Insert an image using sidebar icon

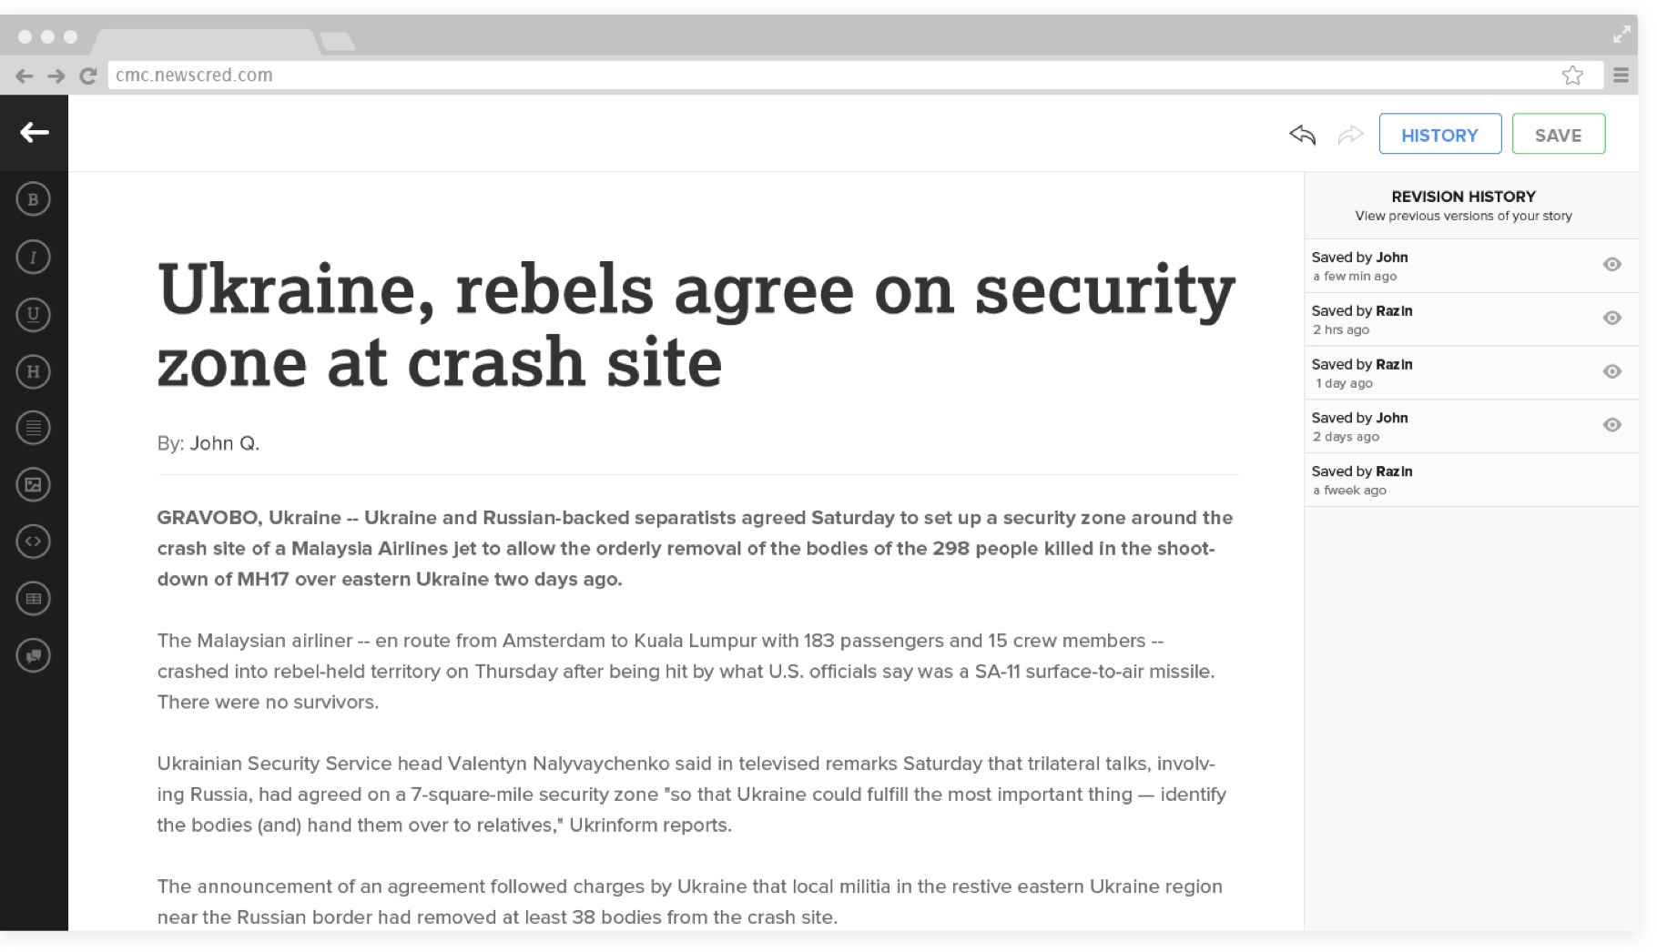[34, 485]
